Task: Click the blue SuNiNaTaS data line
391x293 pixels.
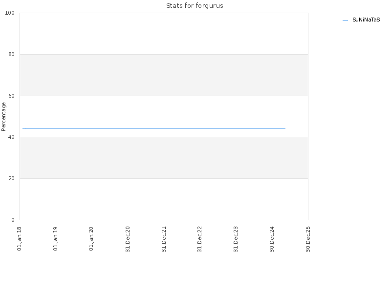Action: (154, 128)
